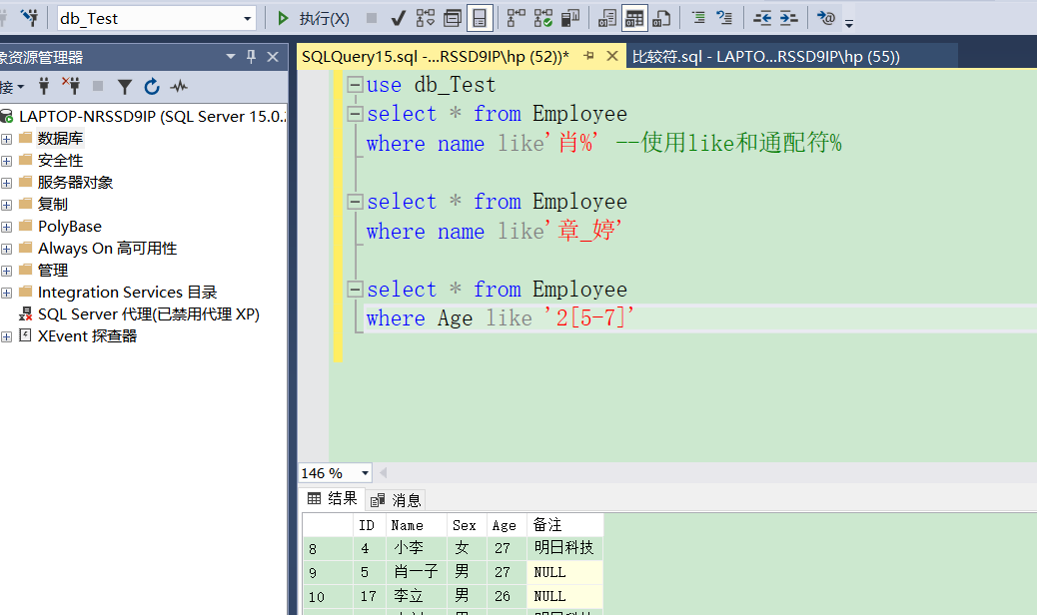Click the Object Explorer filter funnel icon
The image size is (1037, 615).
click(124, 87)
